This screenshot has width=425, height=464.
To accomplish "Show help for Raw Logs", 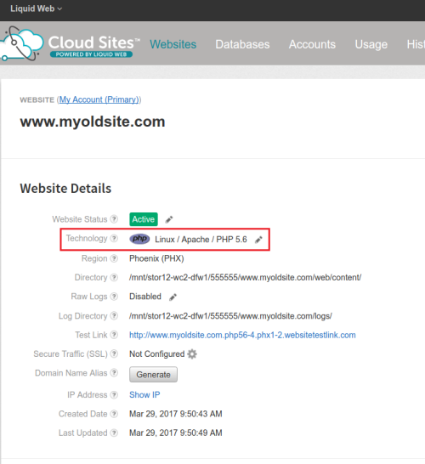I will 114,297.
